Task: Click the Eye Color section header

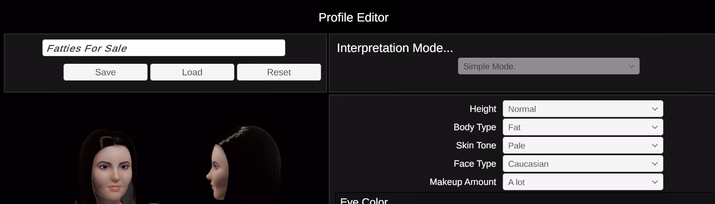Action: [x=364, y=201]
